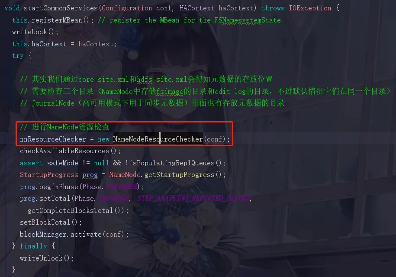Click getStartupProgress() method call
The width and height of the screenshot is (396, 277).
pos(183,175)
